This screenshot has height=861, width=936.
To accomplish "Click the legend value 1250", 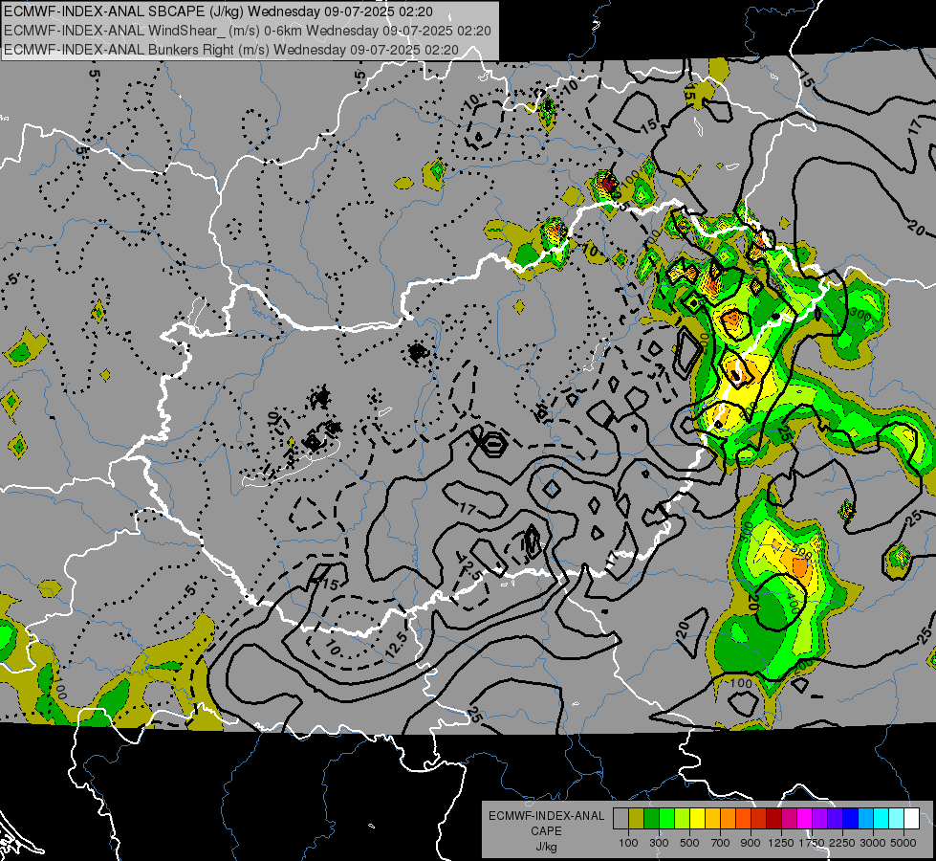I will tap(781, 843).
